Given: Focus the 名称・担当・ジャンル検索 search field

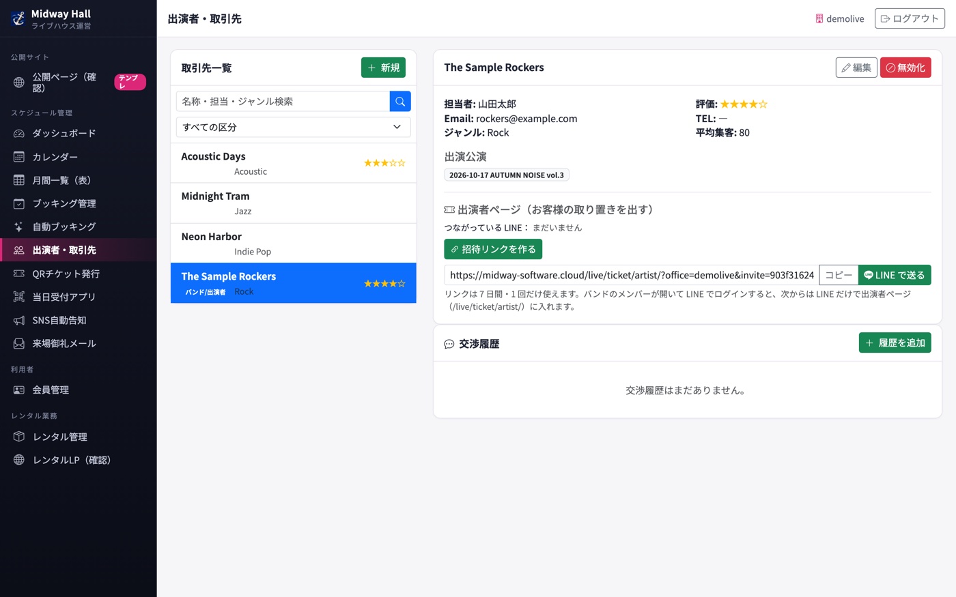Looking at the screenshot, I should click(x=283, y=101).
